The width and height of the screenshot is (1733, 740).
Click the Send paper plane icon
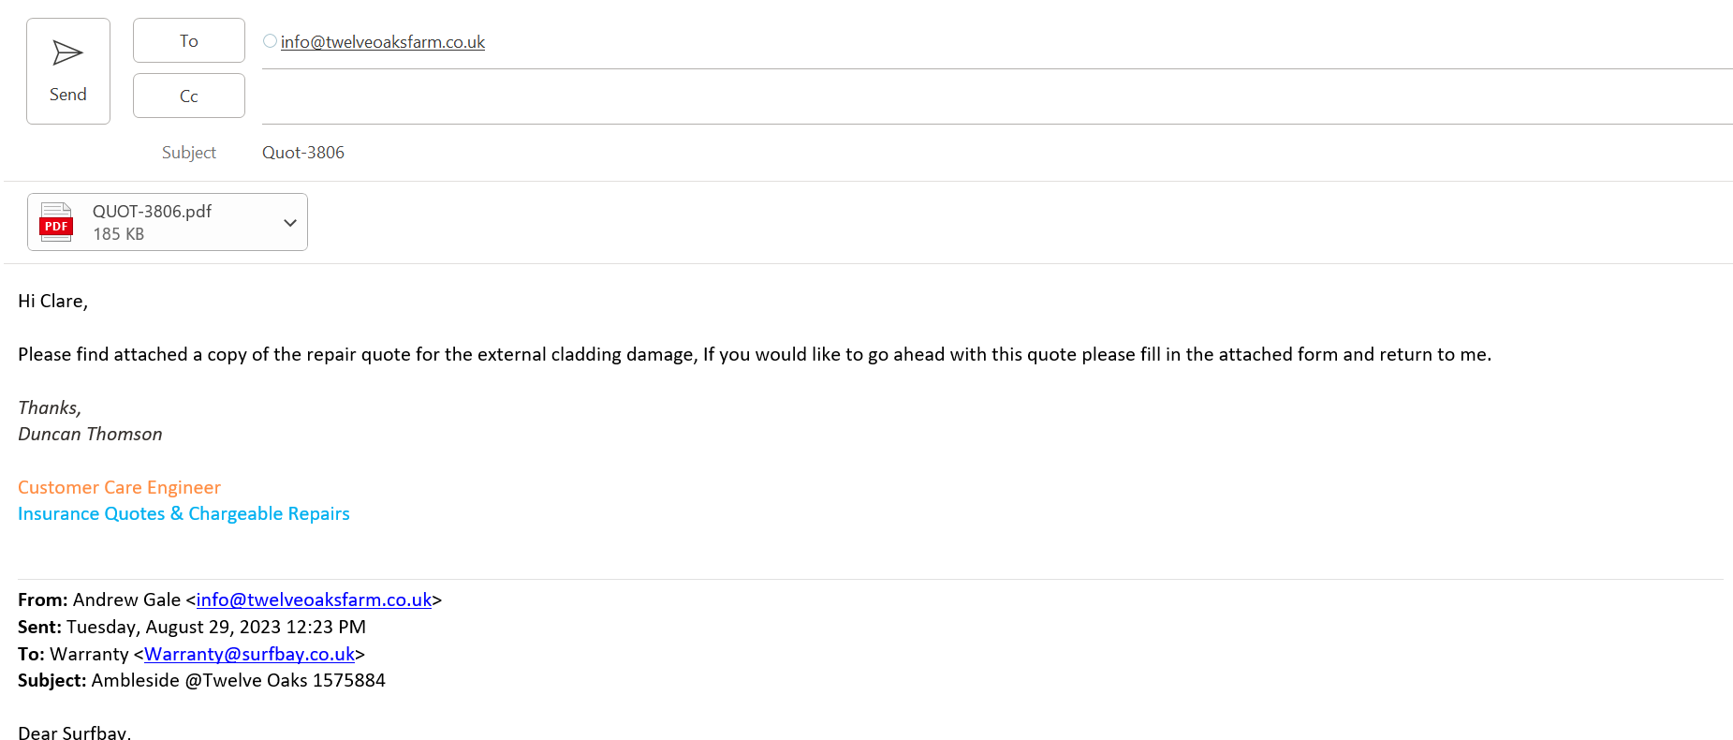[x=67, y=53]
